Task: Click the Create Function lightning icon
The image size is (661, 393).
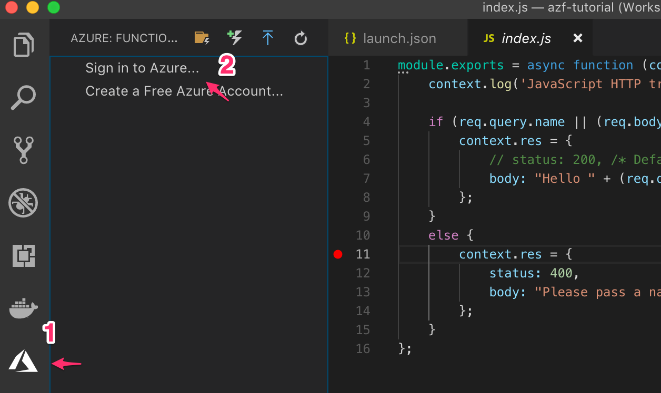Action: 235,38
